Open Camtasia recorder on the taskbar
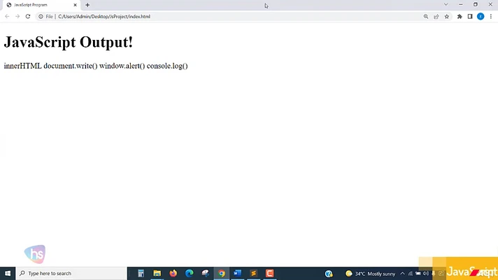498x280 pixels. [x=270, y=273]
